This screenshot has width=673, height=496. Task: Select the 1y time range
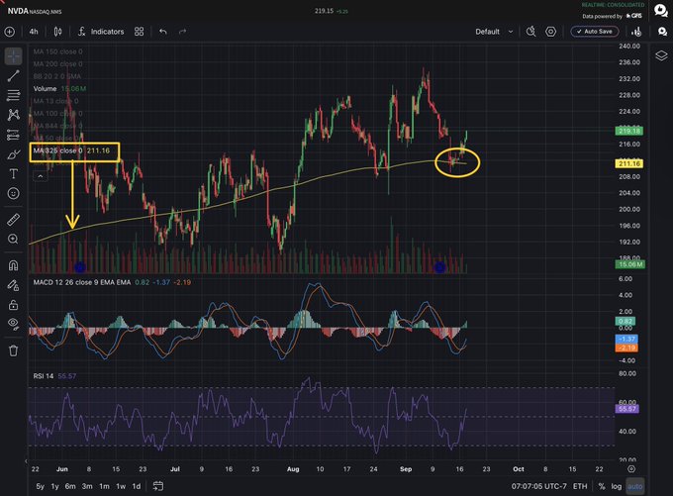(55, 486)
